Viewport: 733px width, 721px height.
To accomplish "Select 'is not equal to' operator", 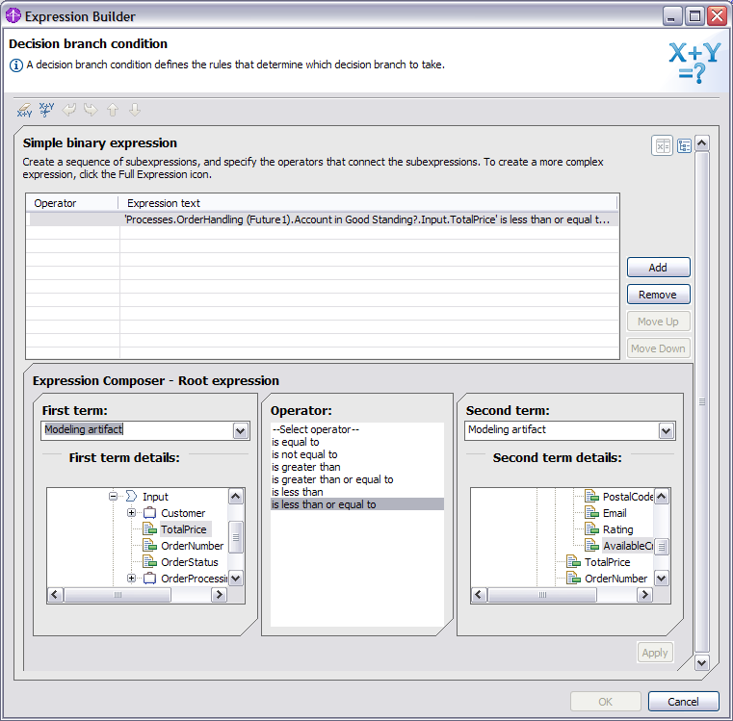I will [304, 454].
